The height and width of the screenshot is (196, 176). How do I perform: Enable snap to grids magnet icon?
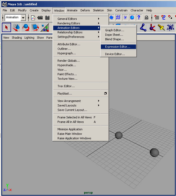click(157, 17)
